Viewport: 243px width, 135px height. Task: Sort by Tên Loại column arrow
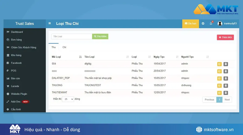tap(127, 57)
